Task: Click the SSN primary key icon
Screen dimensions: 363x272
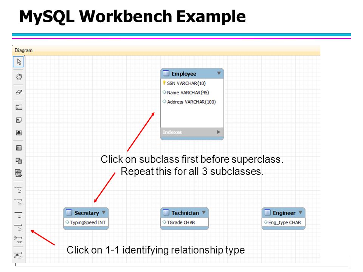Action: [164, 83]
